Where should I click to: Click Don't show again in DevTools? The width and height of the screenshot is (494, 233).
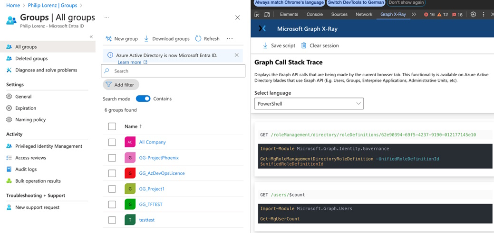click(406, 2)
